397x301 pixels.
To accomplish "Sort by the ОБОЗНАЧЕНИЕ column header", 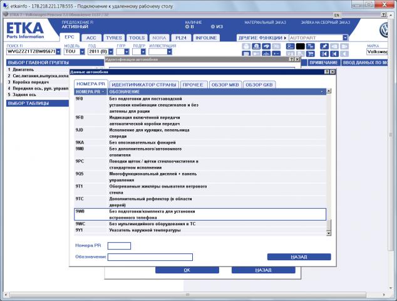I will pos(217,92).
